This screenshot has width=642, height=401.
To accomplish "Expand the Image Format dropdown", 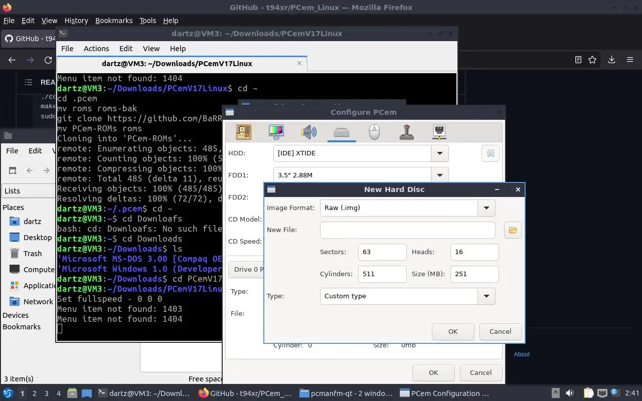I will coord(486,208).
